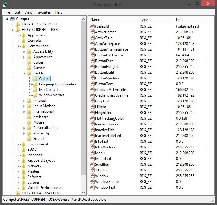Screen dimensions: 217x205
Task: Select the TitleText value name
Action: (x=102, y=170)
